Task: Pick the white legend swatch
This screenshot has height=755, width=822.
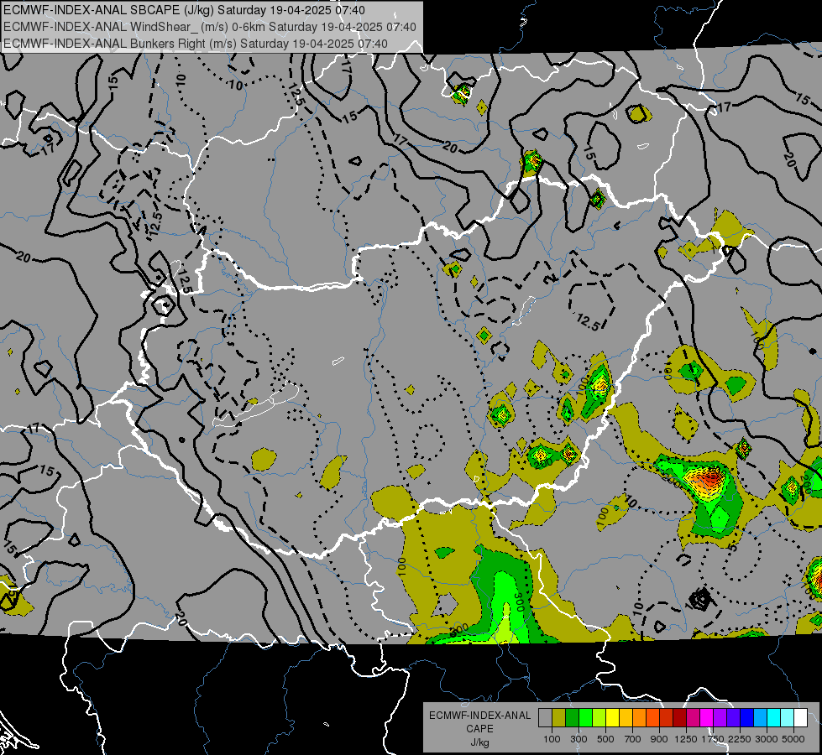Action: click(x=800, y=717)
